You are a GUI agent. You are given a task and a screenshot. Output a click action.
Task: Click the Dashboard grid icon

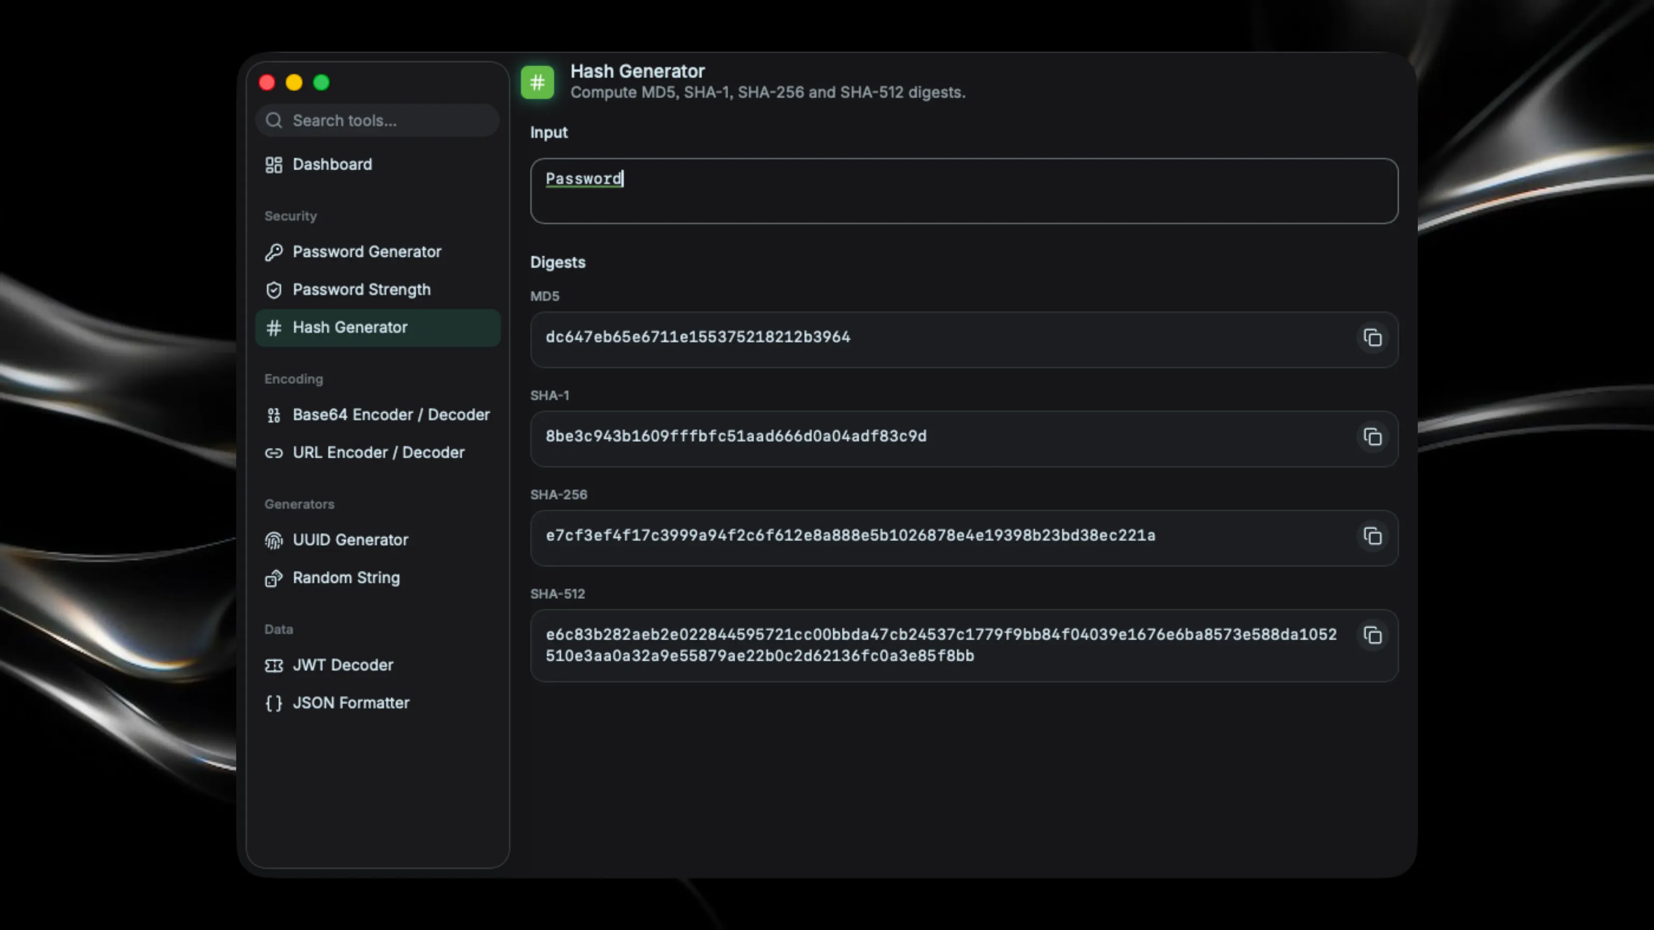(x=274, y=165)
